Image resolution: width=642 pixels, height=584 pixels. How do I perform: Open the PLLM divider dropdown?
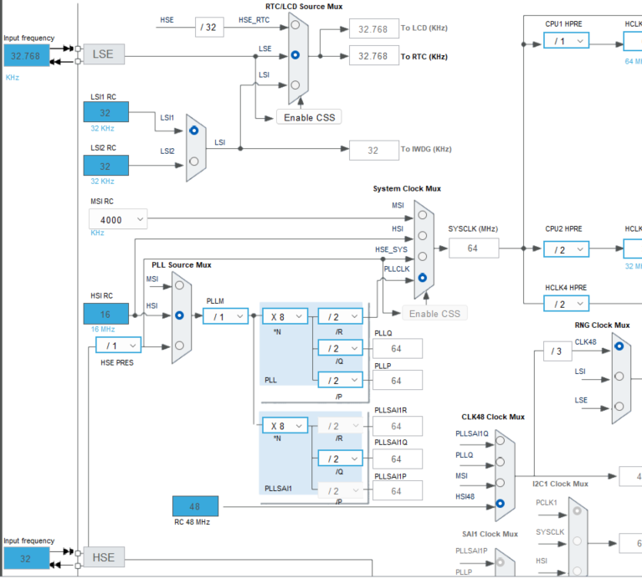tap(226, 316)
